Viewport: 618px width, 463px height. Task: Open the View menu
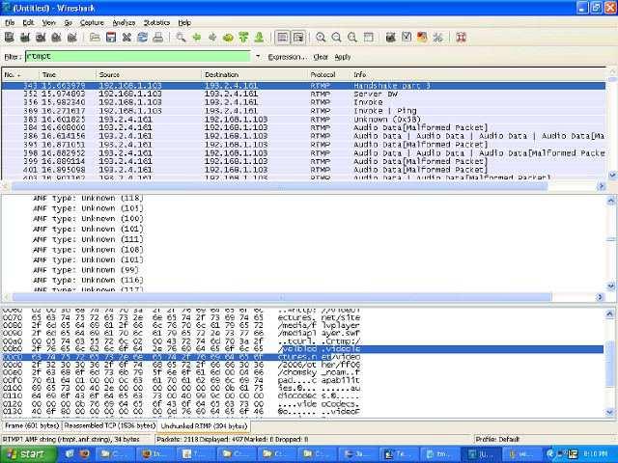(49, 23)
